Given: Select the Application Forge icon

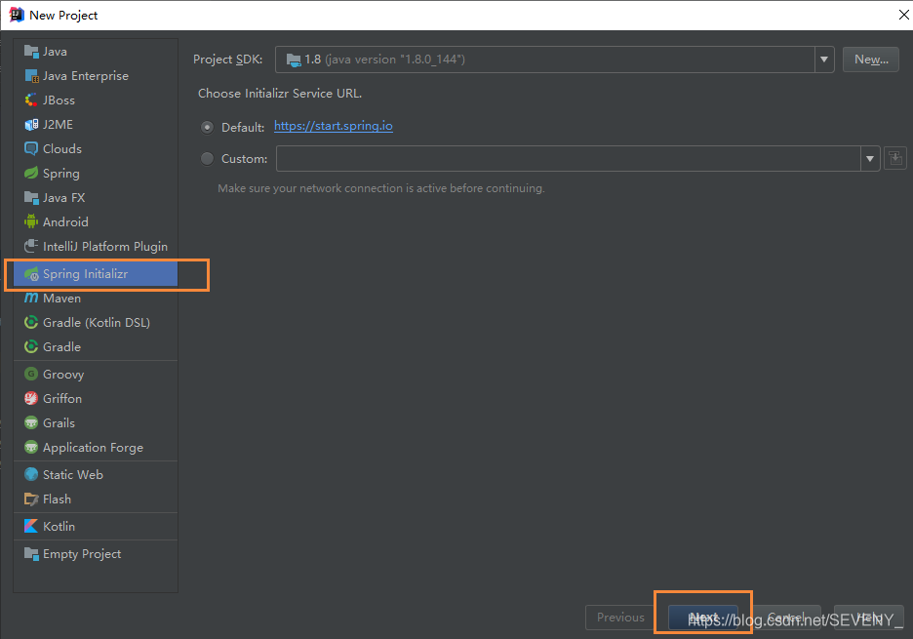Looking at the screenshot, I should point(31,448).
